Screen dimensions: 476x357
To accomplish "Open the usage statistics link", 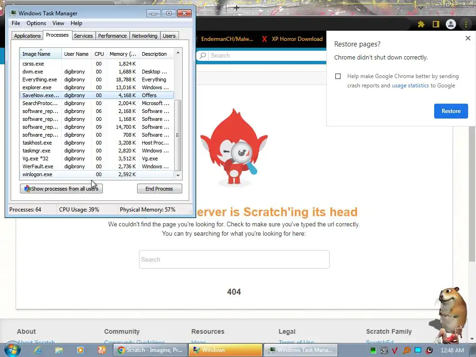I will point(410,86).
